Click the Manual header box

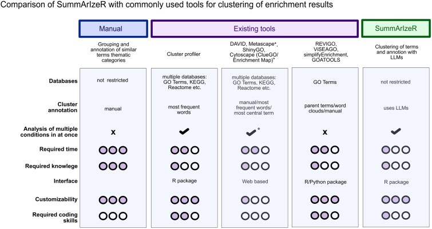click(x=113, y=29)
